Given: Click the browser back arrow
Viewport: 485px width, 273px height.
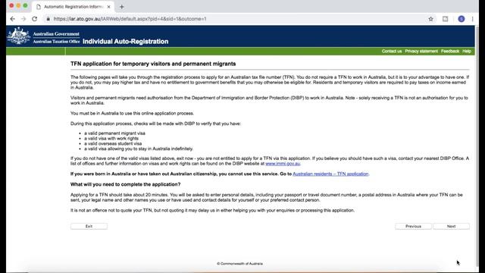Looking at the screenshot, I should coord(12,19).
